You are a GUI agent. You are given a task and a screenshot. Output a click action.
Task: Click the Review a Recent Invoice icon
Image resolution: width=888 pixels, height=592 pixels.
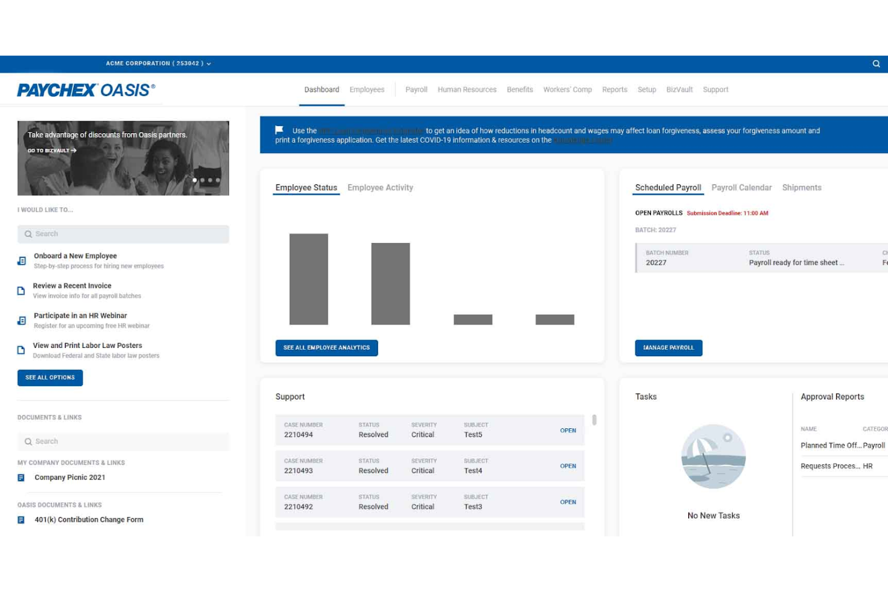coord(21,291)
